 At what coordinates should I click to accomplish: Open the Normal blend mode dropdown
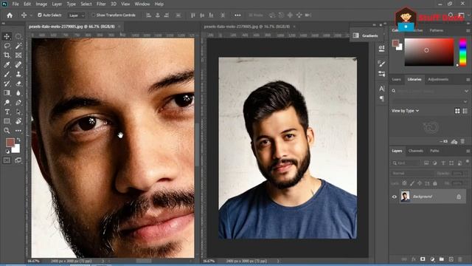click(x=412, y=174)
